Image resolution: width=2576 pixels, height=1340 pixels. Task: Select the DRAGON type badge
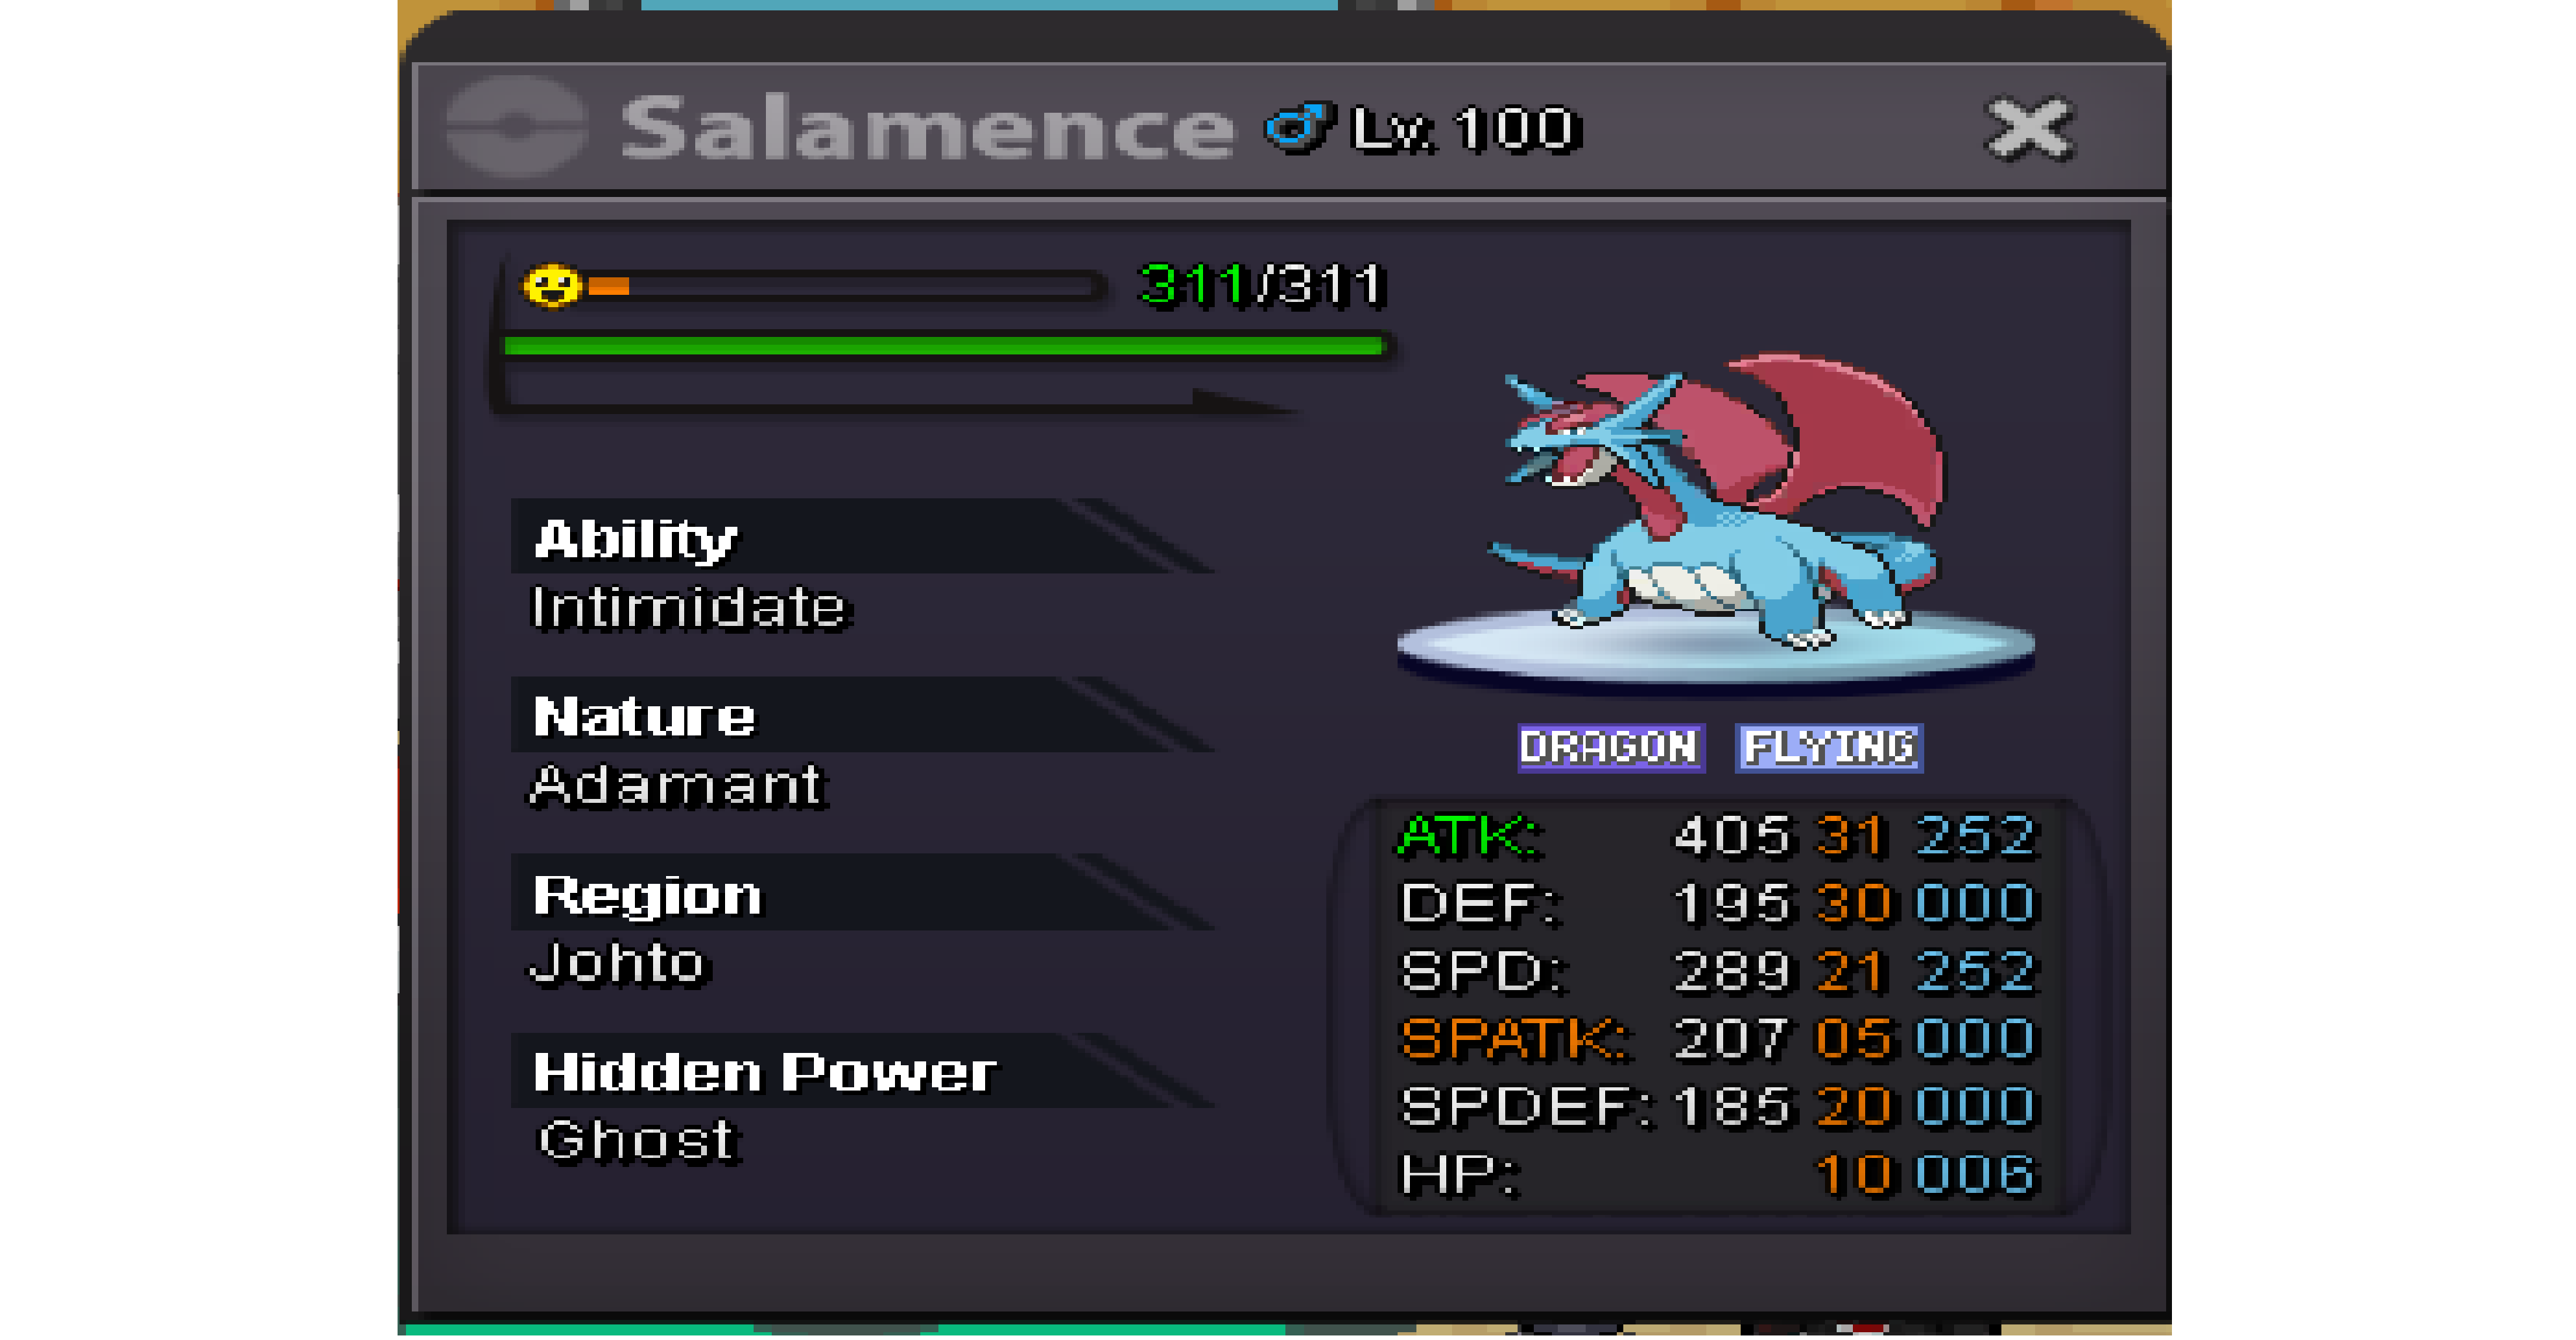1610,748
